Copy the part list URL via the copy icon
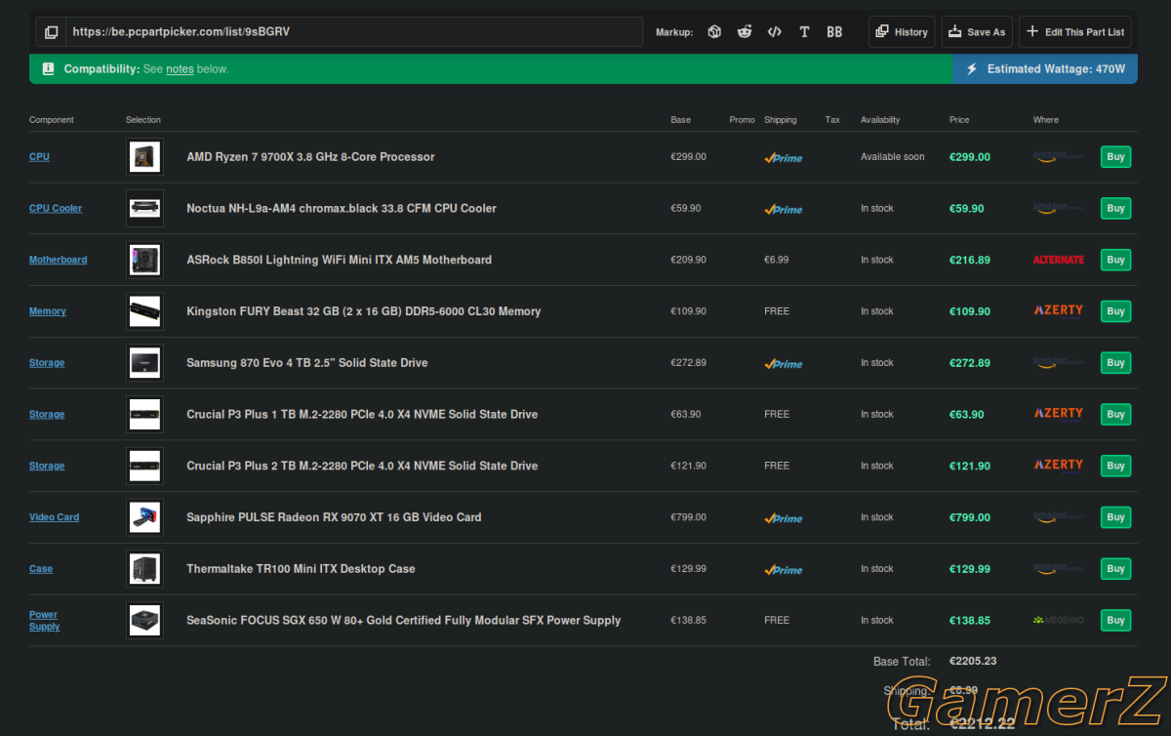 [52, 32]
